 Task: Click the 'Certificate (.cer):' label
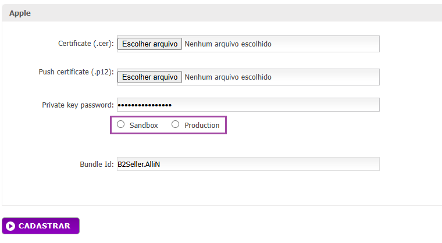85,44
